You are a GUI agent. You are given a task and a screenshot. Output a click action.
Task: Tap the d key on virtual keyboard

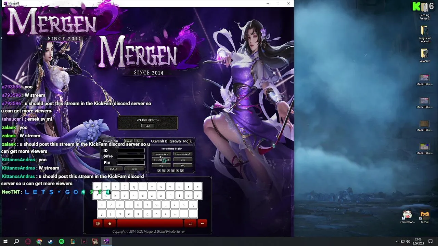(x=125, y=196)
